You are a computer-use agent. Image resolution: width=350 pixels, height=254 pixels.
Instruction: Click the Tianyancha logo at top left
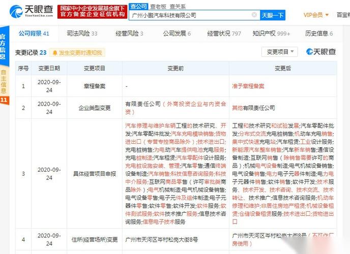click(32, 11)
